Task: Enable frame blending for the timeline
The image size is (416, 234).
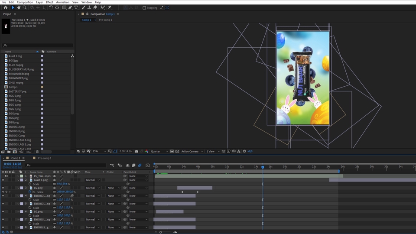Action: [x=133, y=165]
